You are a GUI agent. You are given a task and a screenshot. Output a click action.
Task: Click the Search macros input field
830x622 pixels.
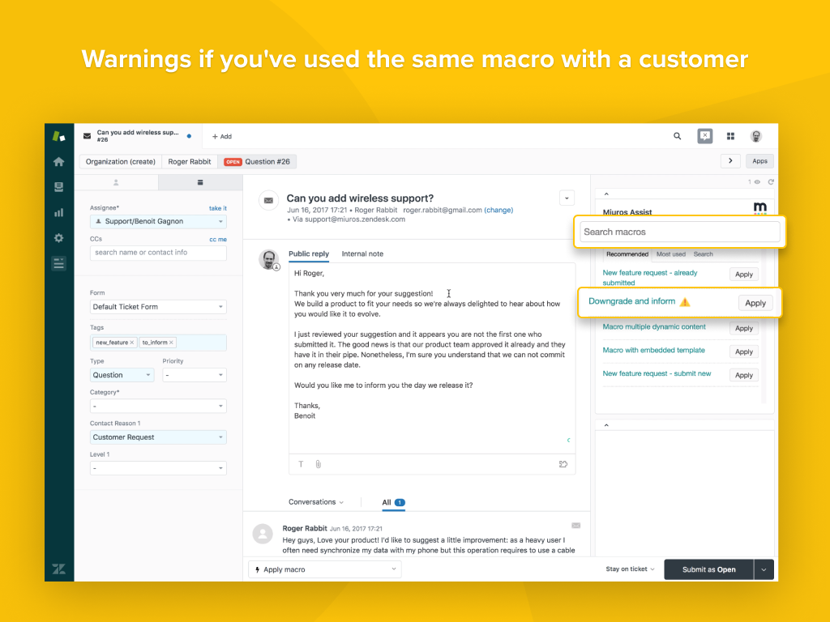click(679, 232)
